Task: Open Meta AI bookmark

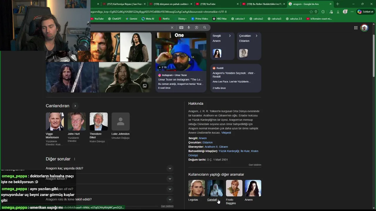Action: click(148, 19)
